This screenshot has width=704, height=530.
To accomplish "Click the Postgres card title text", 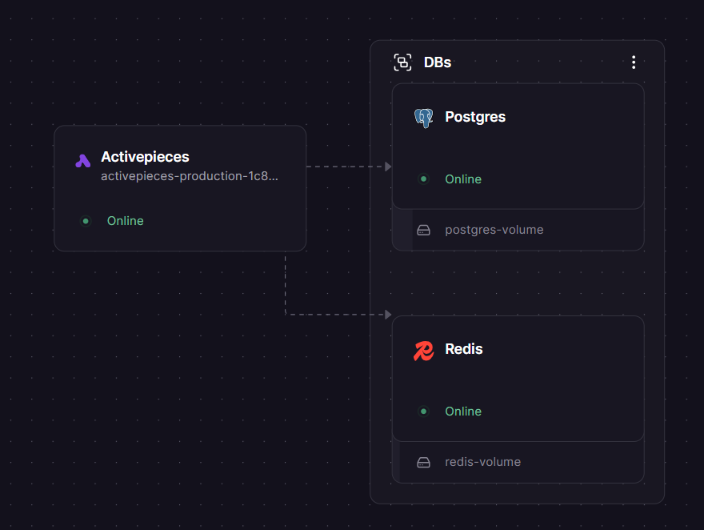I will click(475, 117).
